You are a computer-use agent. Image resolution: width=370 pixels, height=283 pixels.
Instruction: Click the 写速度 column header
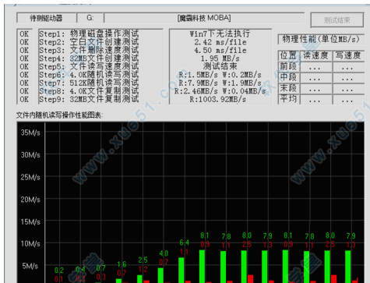click(x=348, y=55)
